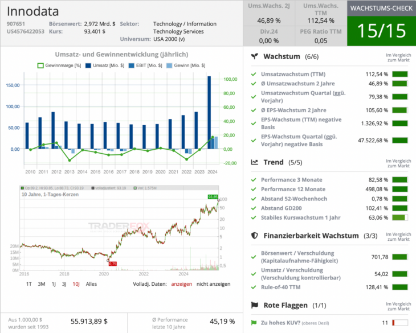Click the green flag beside Zu hohes KUV
Screen dimensions: 416x333
tap(254, 323)
